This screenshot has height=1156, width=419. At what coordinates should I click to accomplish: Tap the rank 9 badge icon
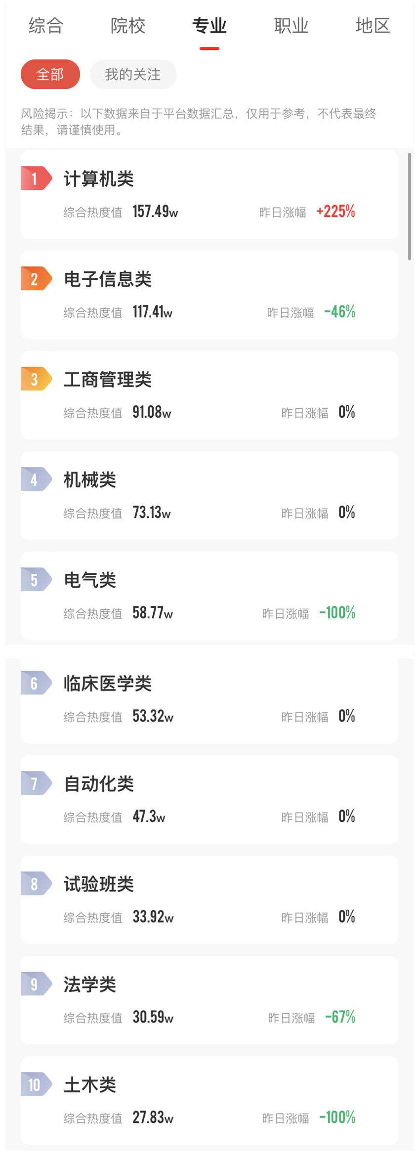36,984
